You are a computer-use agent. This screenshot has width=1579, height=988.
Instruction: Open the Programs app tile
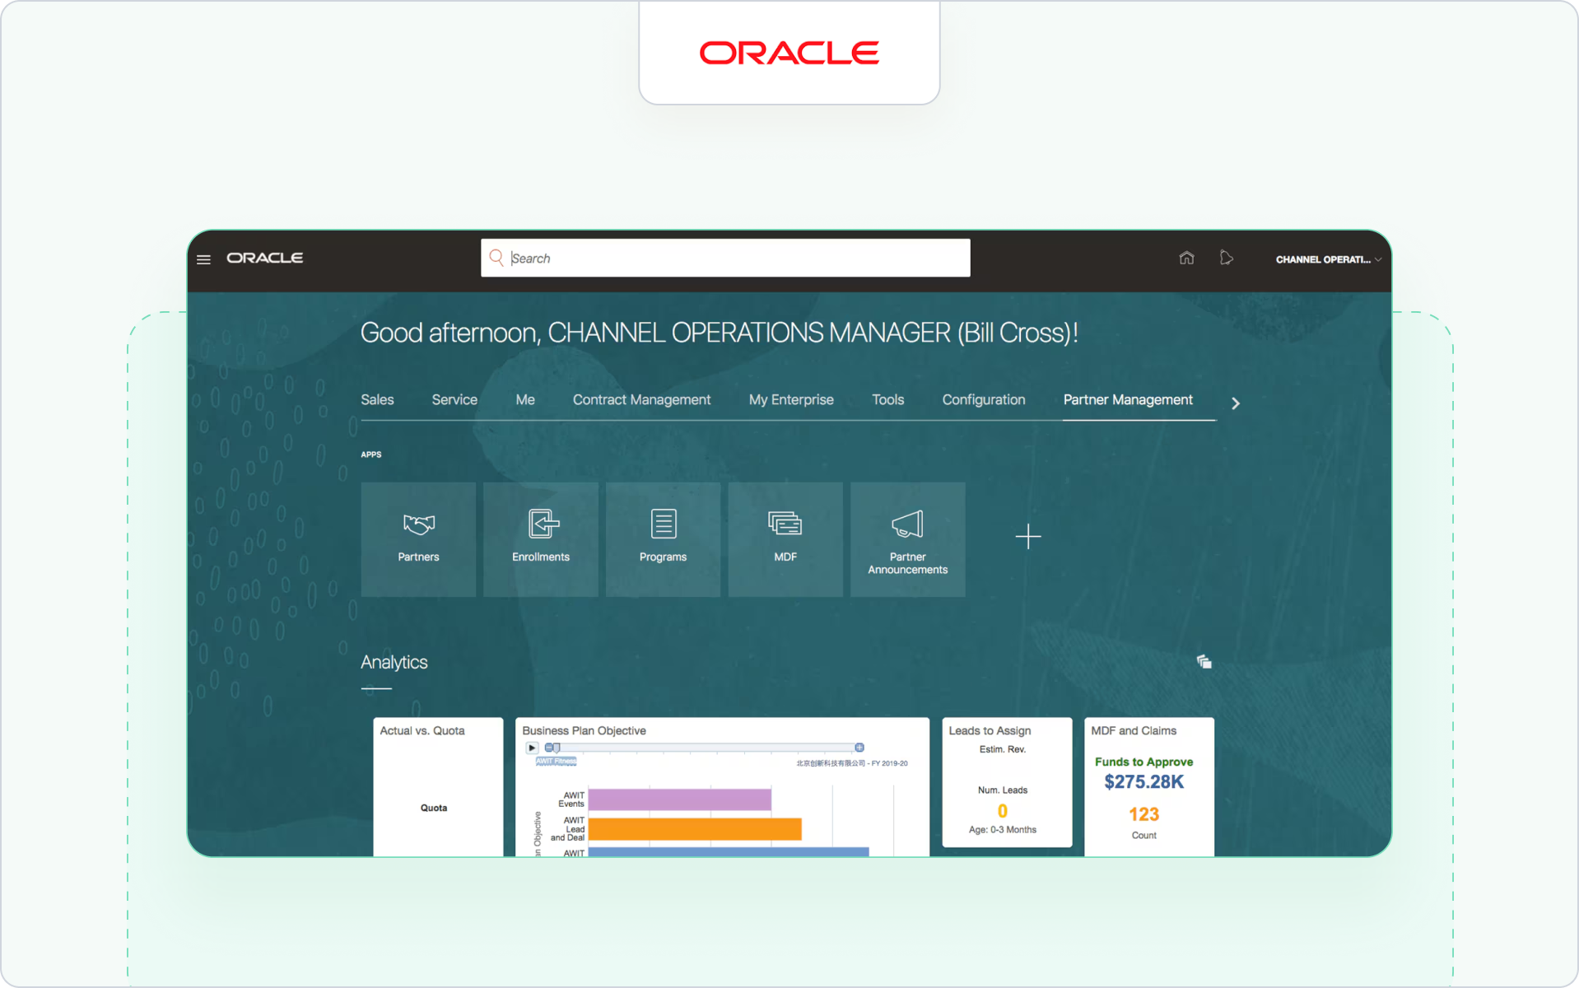pyautogui.click(x=663, y=539)
